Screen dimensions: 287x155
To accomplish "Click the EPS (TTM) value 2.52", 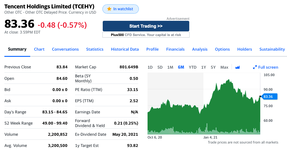I will (x=134, y=101).
